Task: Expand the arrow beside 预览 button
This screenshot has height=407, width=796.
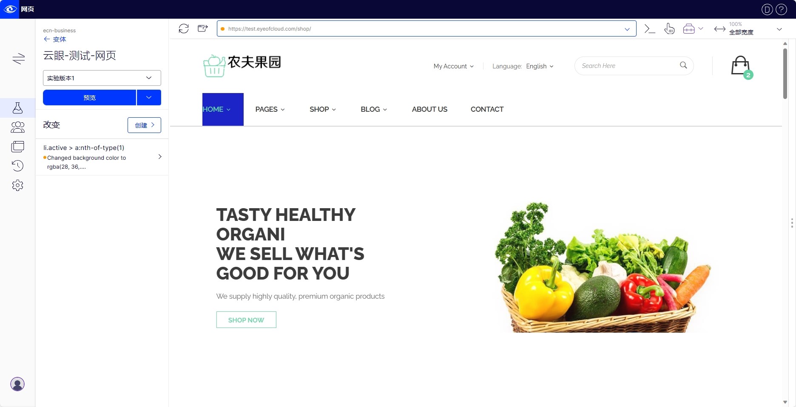Action: (149, 97)
